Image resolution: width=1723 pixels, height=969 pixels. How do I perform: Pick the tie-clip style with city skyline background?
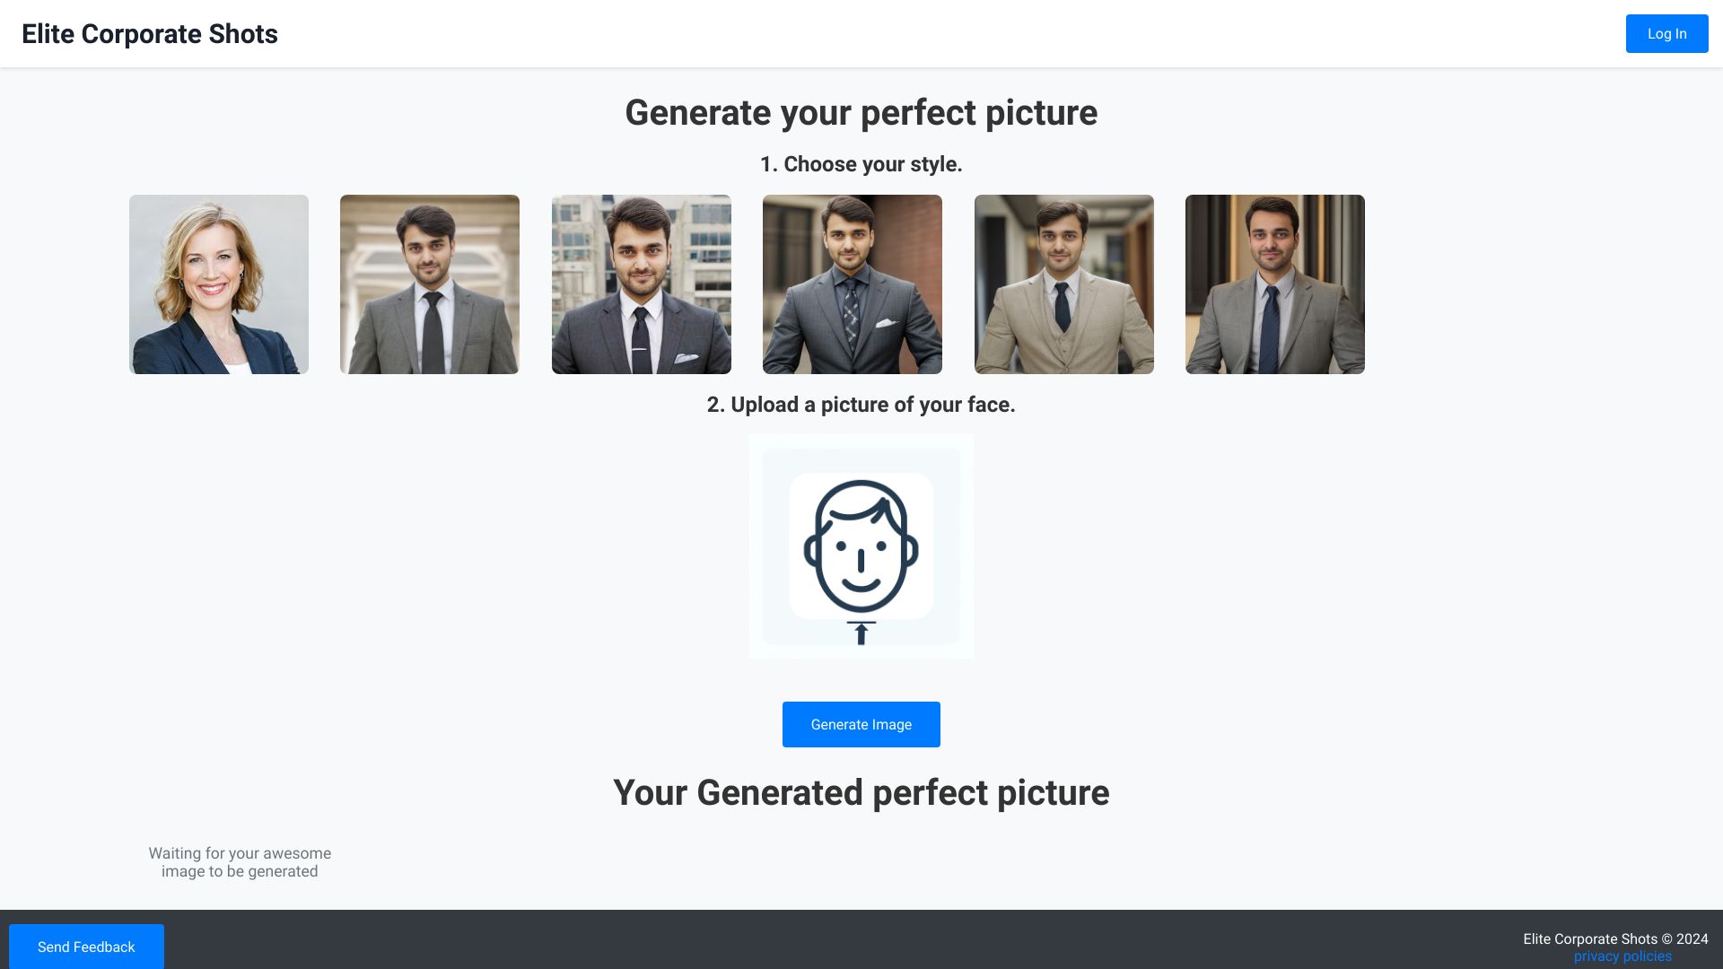(x=641, y=284)
